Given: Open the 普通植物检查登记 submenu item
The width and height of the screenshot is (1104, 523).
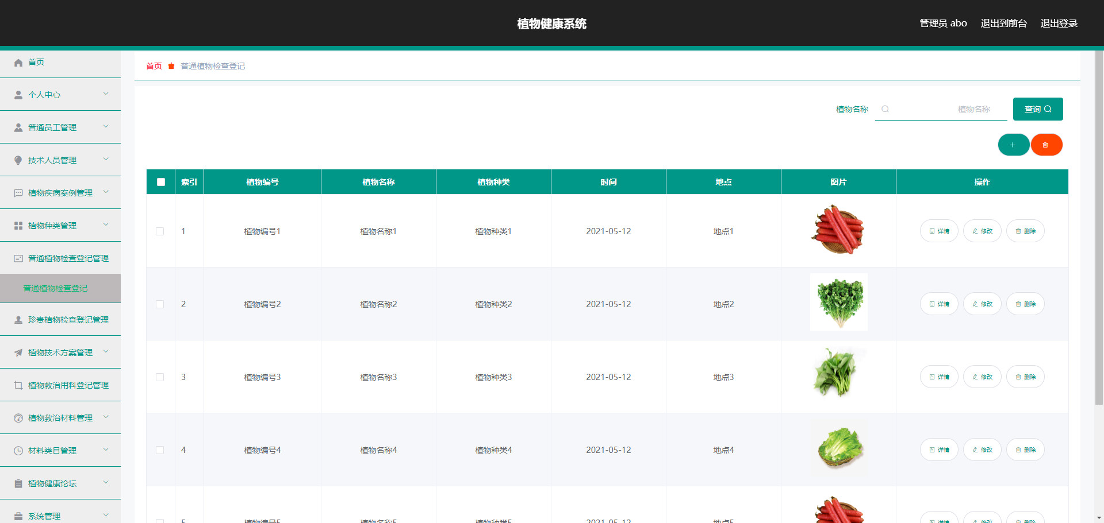Looking at the screenshot, I should click(56, 288).
